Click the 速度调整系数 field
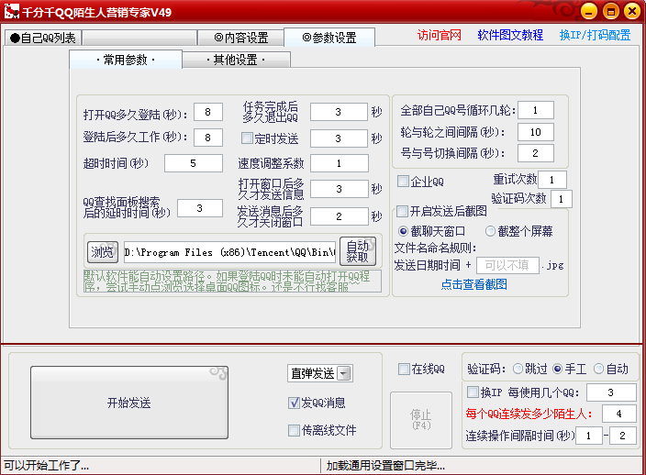 pyautogui.click(x=340, y=163)
